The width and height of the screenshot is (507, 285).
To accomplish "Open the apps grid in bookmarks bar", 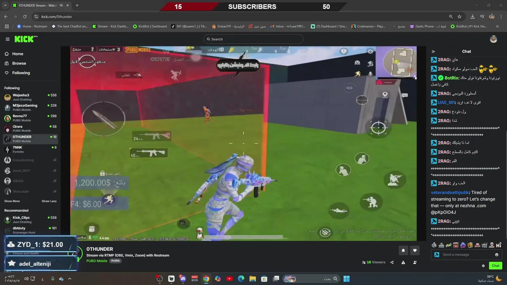I will pyautogui.click(x=7, y=27).
